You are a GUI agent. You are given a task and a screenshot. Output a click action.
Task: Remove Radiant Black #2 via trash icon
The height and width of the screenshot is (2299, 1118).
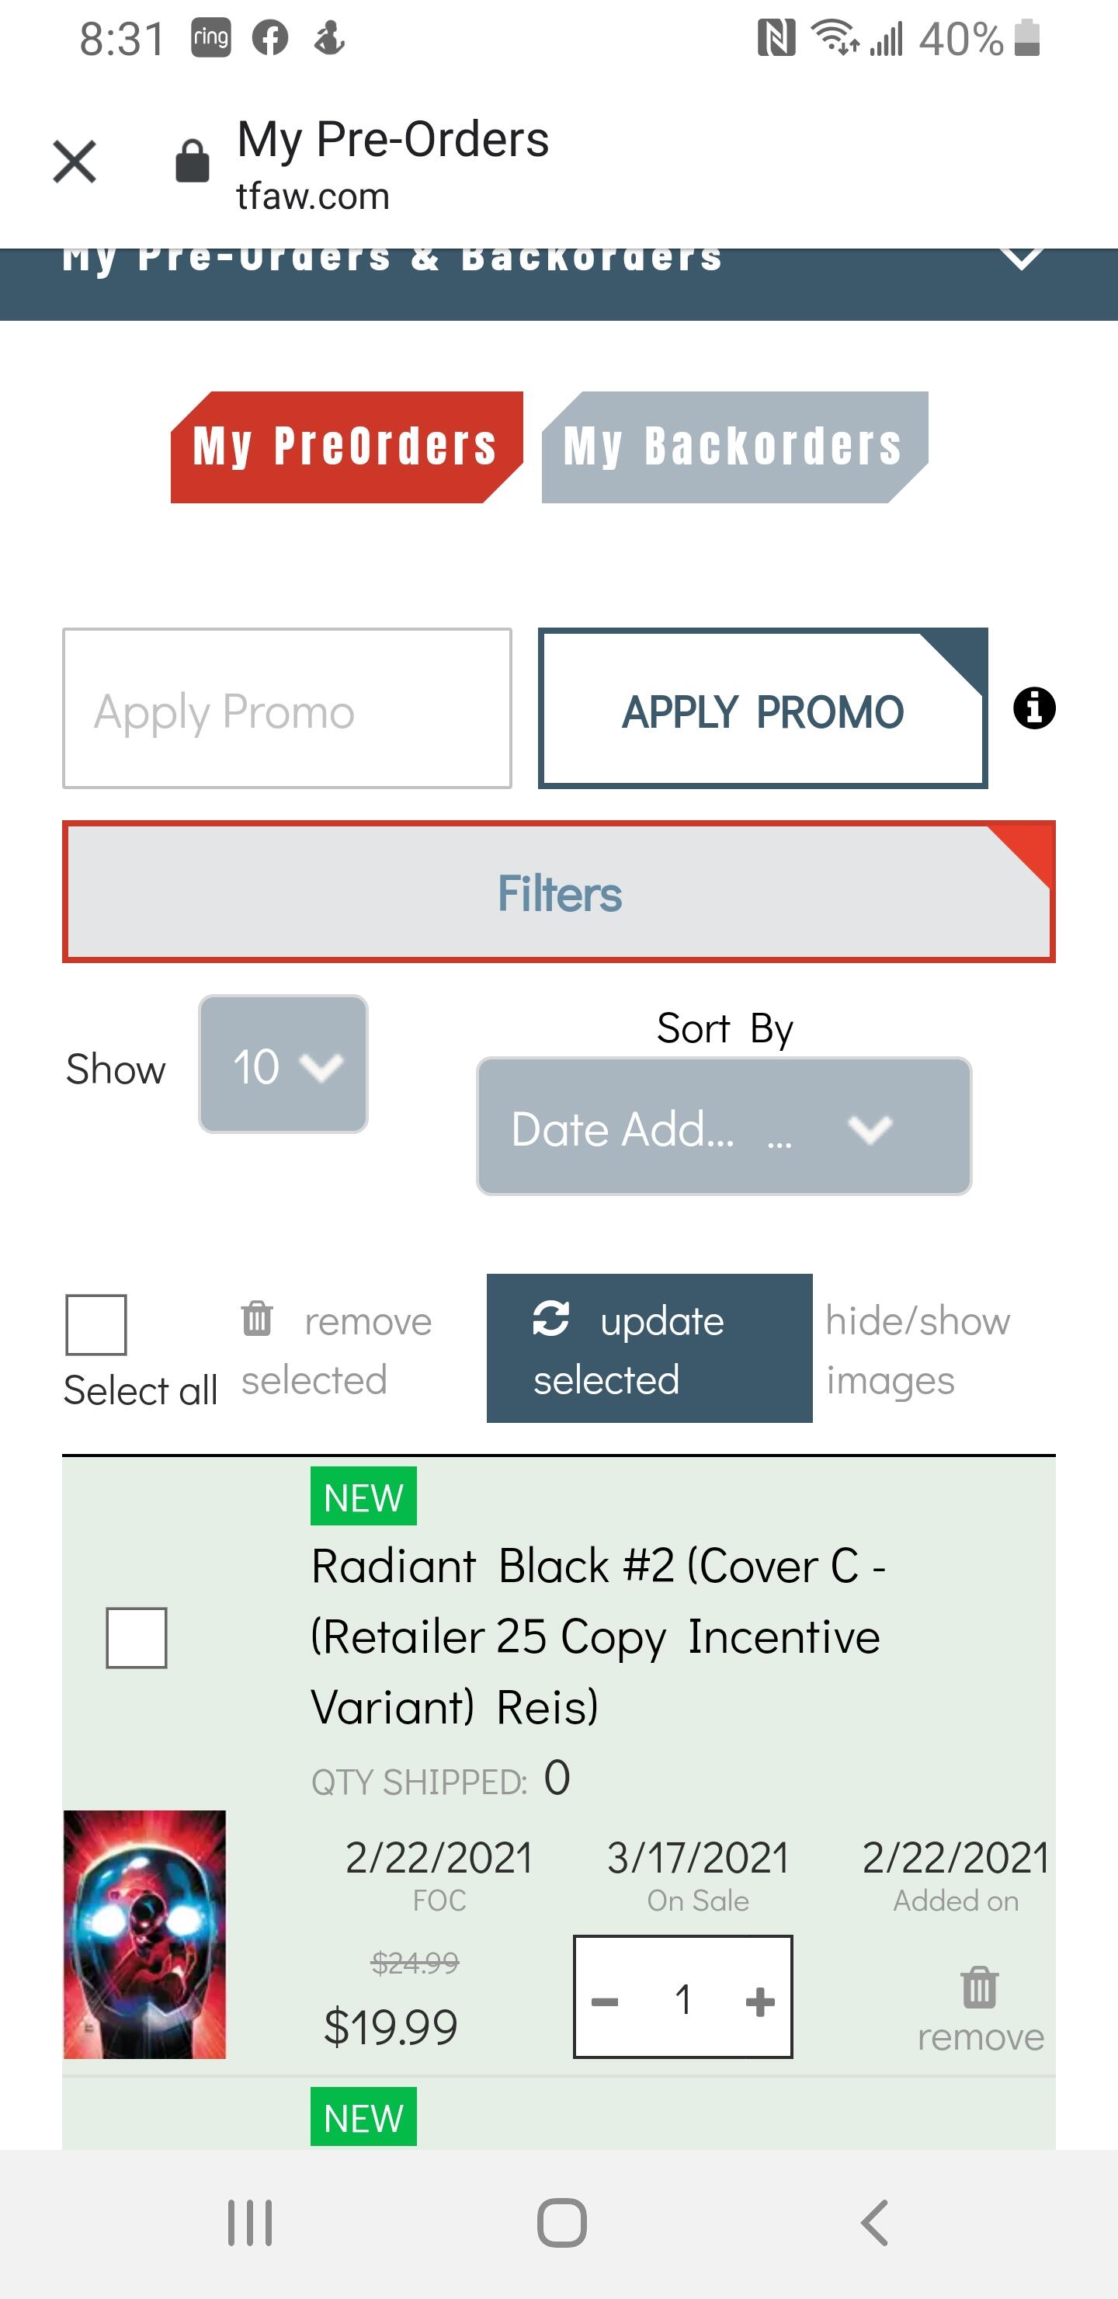coord(979,1988)
